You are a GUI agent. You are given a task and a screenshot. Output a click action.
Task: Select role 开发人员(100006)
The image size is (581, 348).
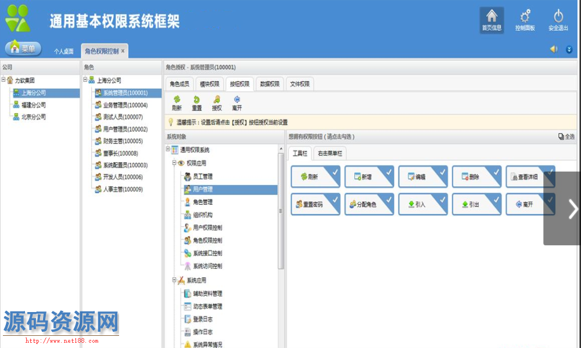pyautogui.click(x=123, y=177)
